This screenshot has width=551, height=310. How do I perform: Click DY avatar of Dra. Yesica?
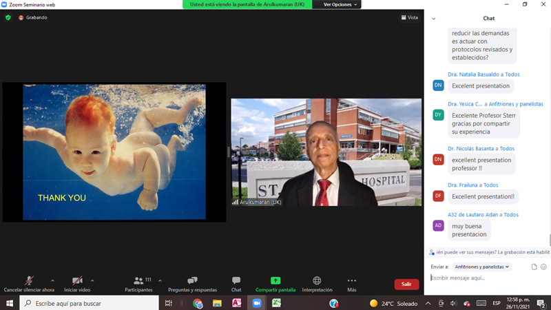(438, 114)
